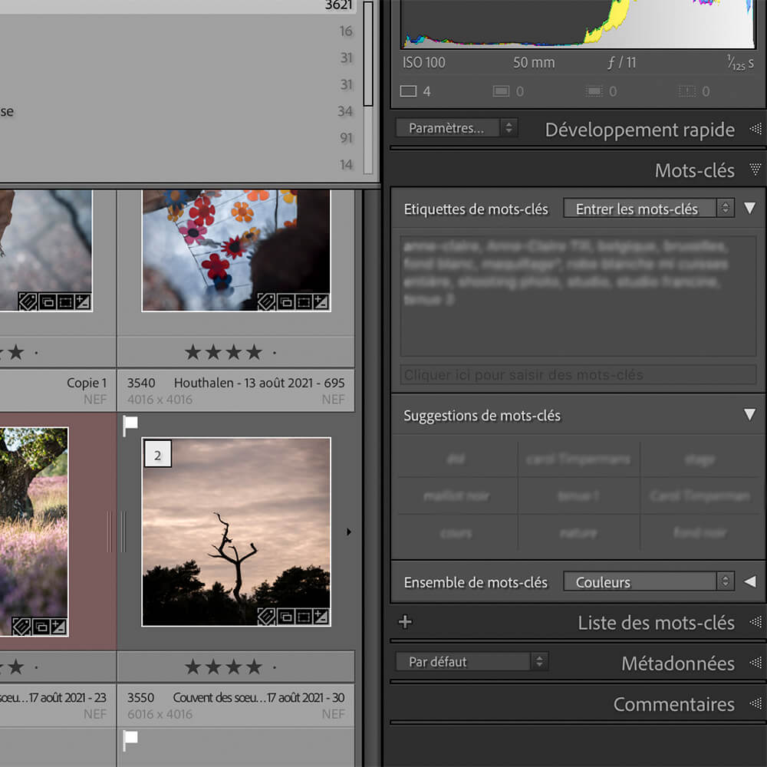Open the Couleurs keyword set dropdown
This screenshot has height=767, width=767.
click(x=649, y=581)
